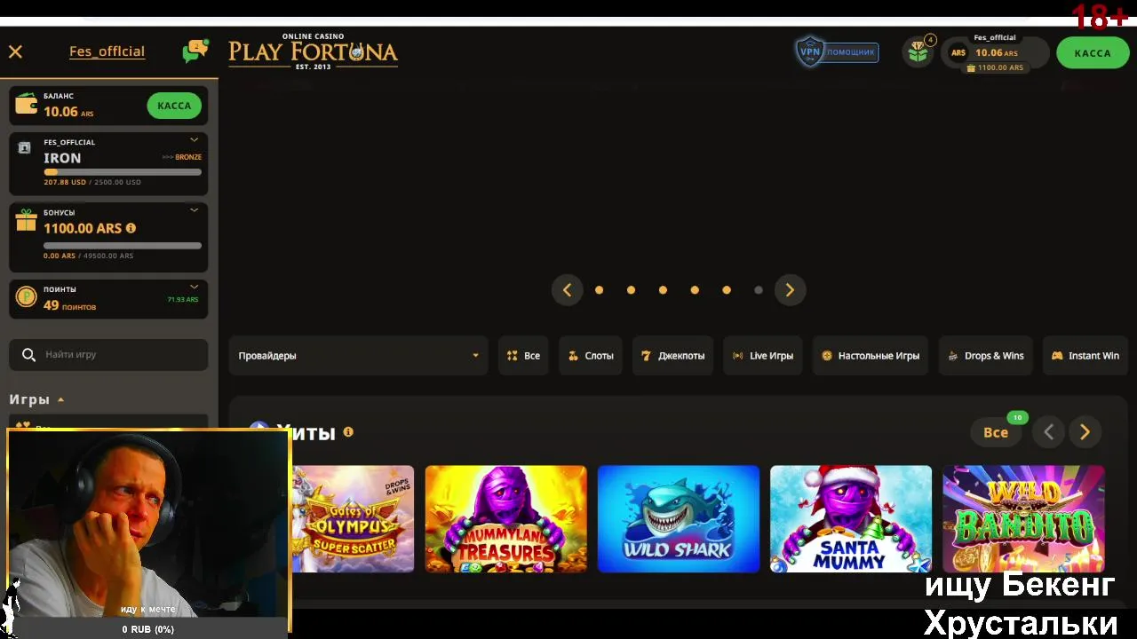The height and width of the screenshot is (639, 1137).
Task: Open Santa Mummy game
Action: pyautogui.click(x=850, y=518)
